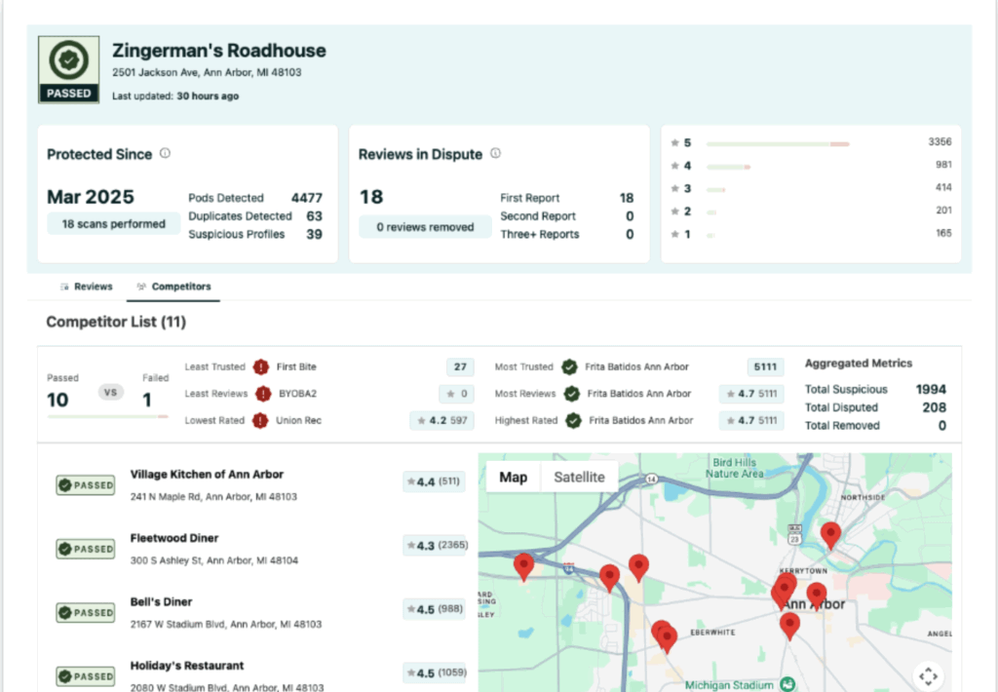The image size is (998, 692).
Task: Click the 'BYOBA2' competitor name
Action: coord(297,394)
